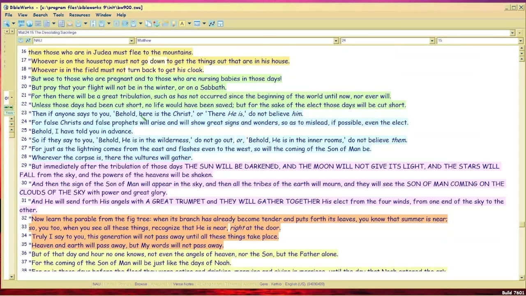
Task: Open the Tools menu in menu bar
Action: pyautogui.click(x=58, y=15)
